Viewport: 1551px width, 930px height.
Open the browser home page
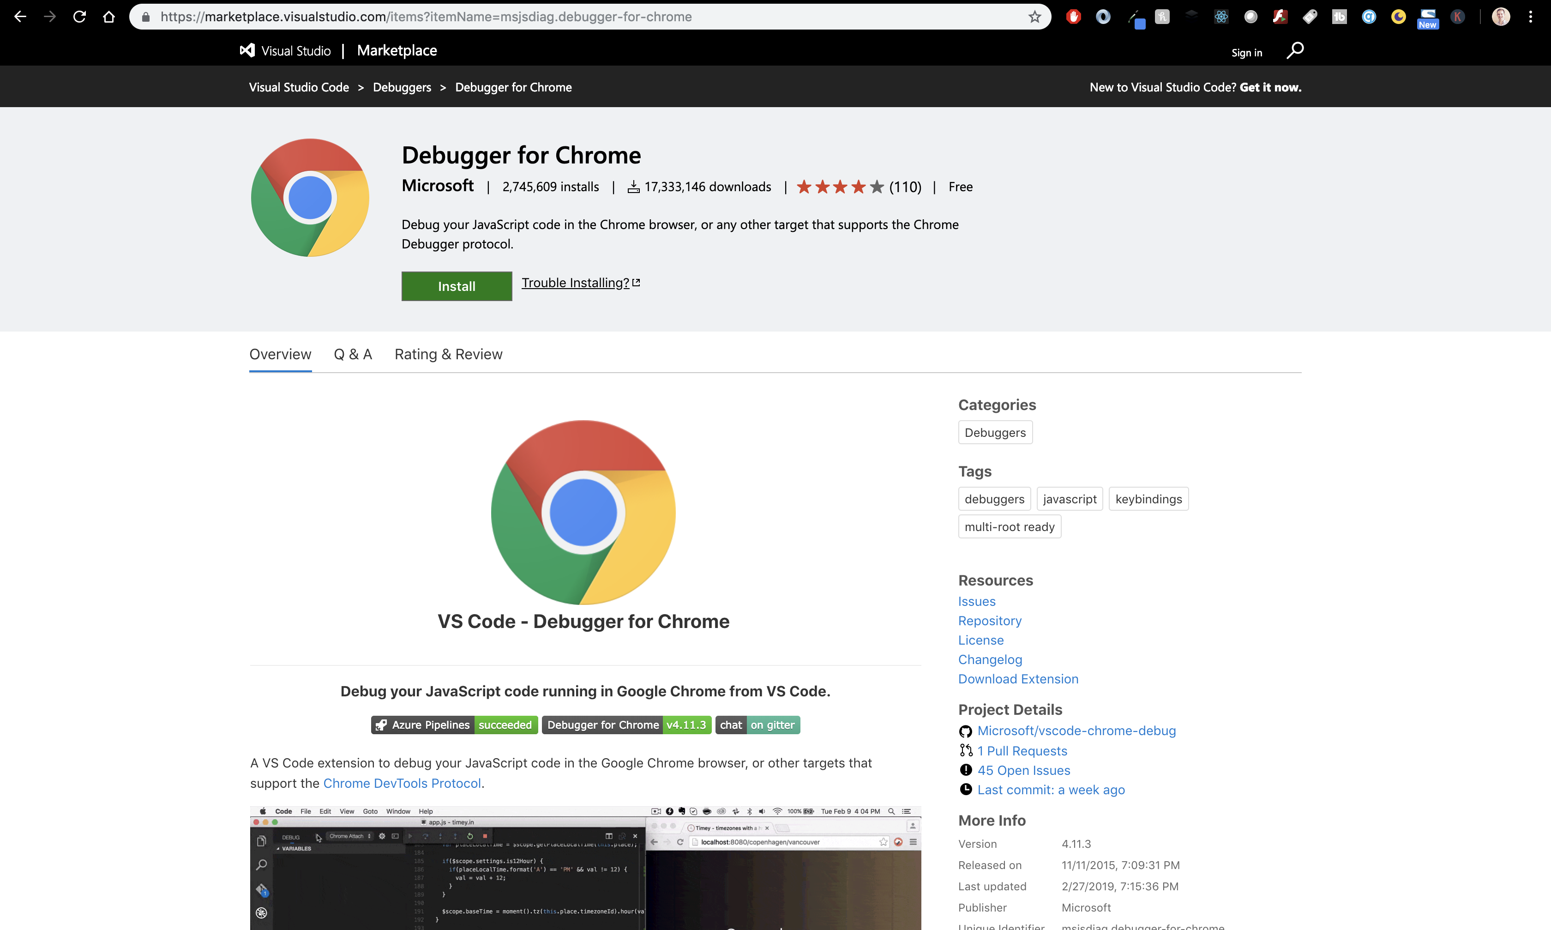108,17
